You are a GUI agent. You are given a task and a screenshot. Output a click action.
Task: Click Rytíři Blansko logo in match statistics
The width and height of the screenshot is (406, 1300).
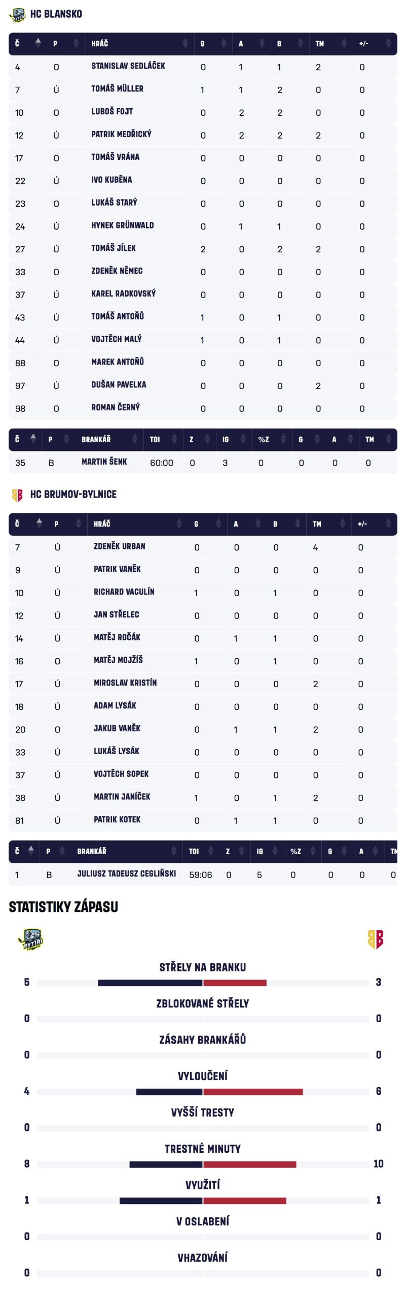tap(30, 939)
